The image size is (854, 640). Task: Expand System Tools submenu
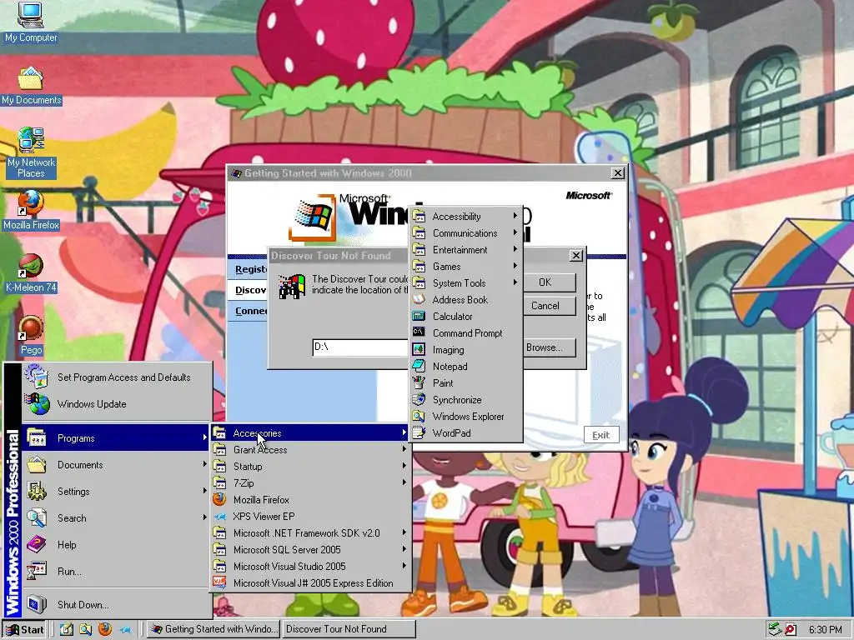[x=465, y=283]
